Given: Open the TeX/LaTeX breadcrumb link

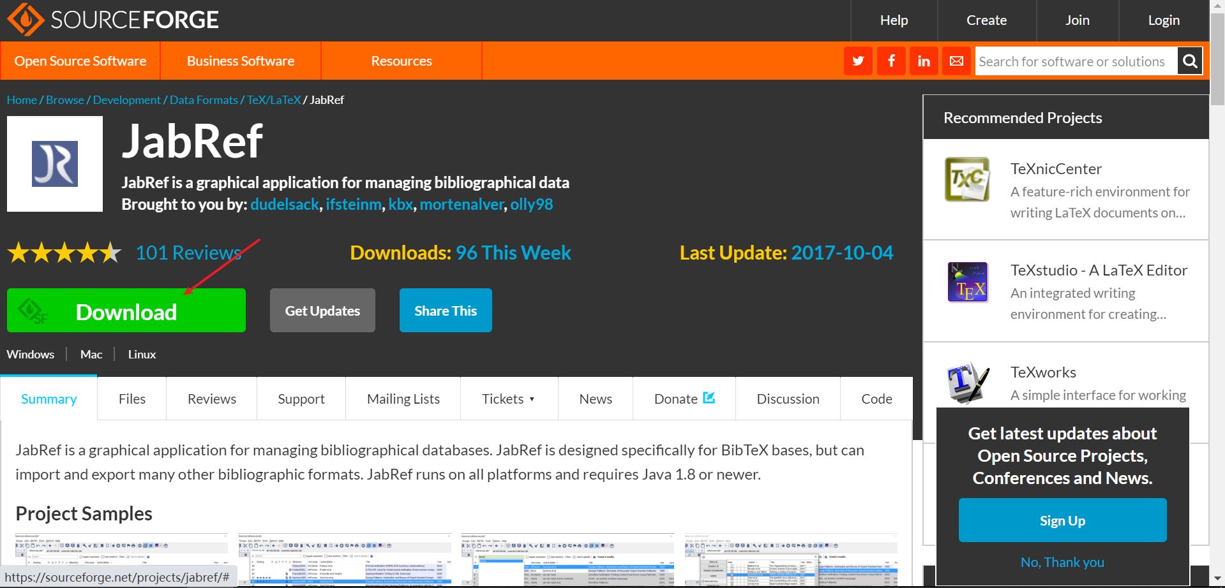Looking at the screenshot, I should coord(274,100).
